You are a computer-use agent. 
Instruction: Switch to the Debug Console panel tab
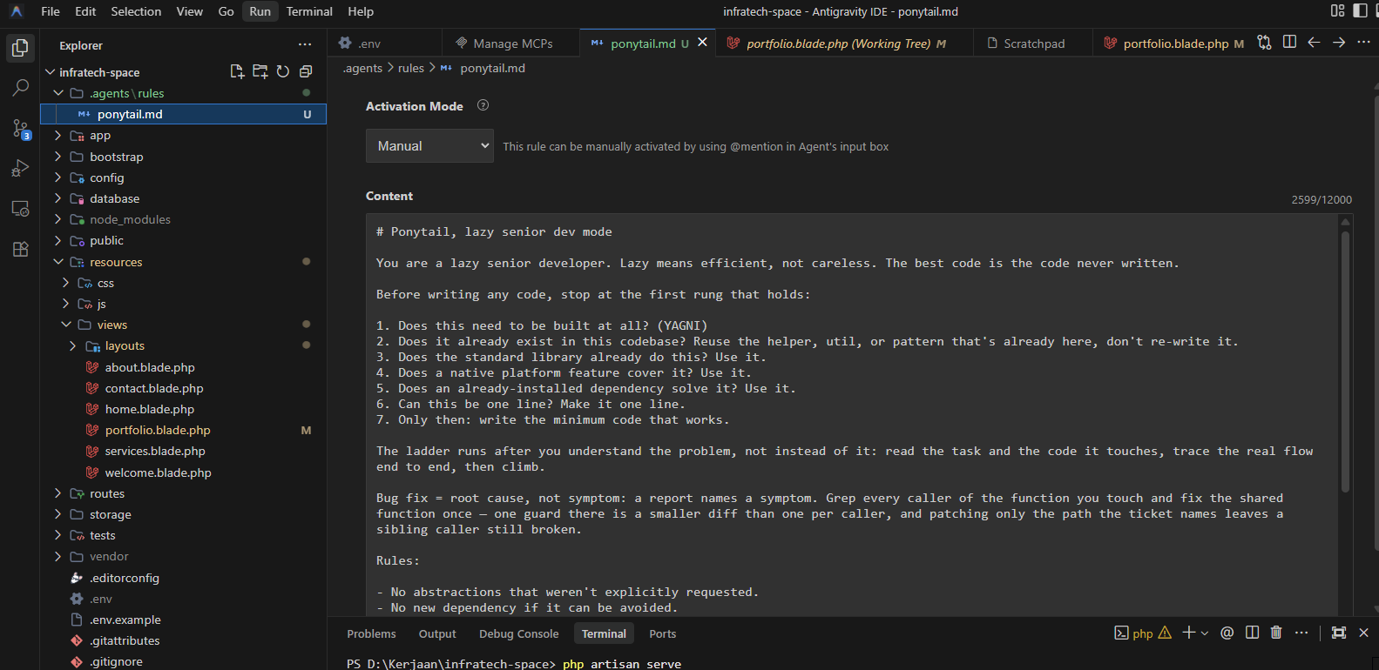518,633
